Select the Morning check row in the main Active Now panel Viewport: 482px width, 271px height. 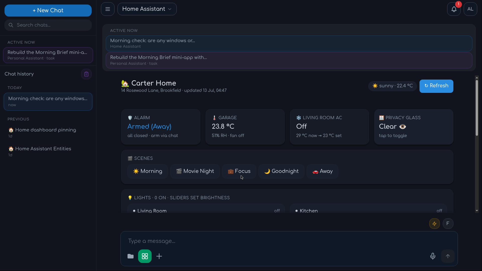coord(289,43)
